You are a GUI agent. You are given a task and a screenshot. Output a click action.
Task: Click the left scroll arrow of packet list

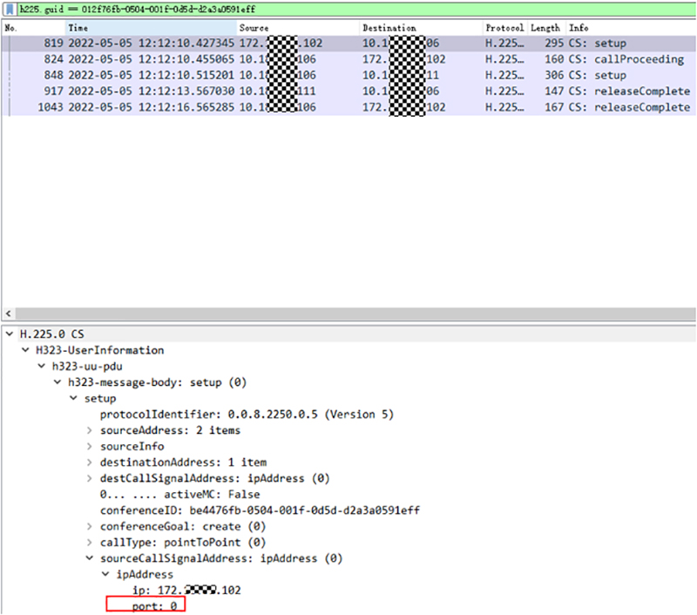tap(9, 314)
